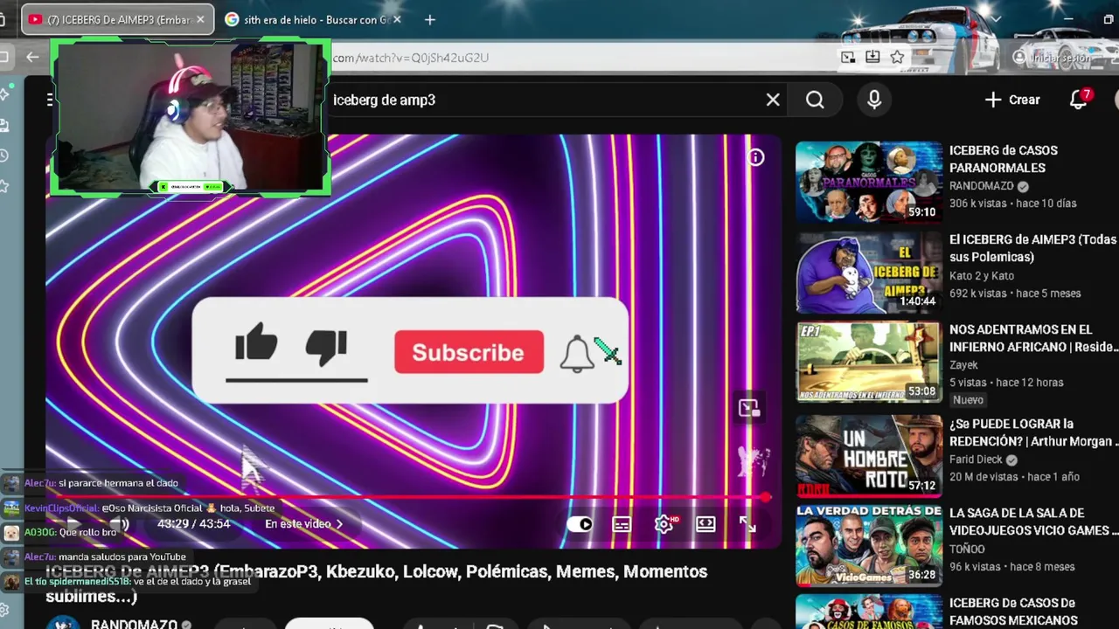Toggle subtitles in the video player
The width and height of the screenshot is (1119, 629).
pos(622,524)
